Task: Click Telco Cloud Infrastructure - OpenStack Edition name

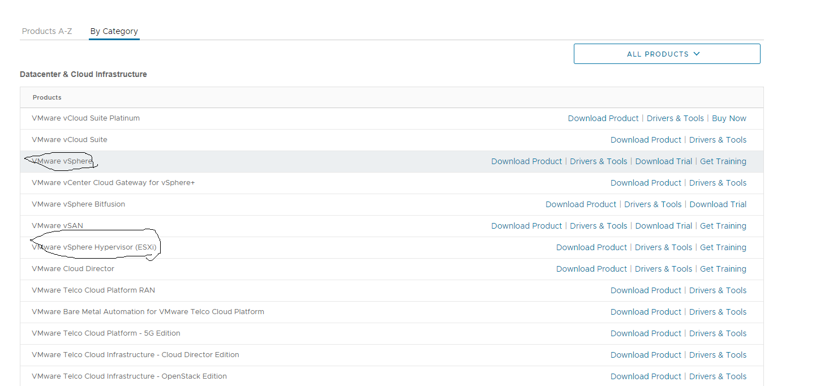Action: click(129, 376)
